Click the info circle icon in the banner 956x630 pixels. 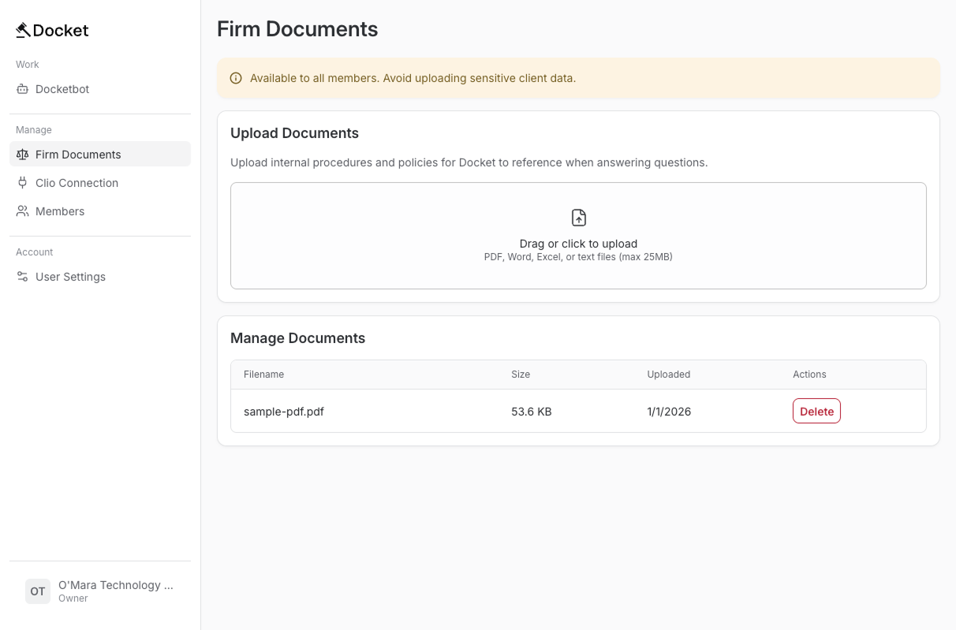236,77
